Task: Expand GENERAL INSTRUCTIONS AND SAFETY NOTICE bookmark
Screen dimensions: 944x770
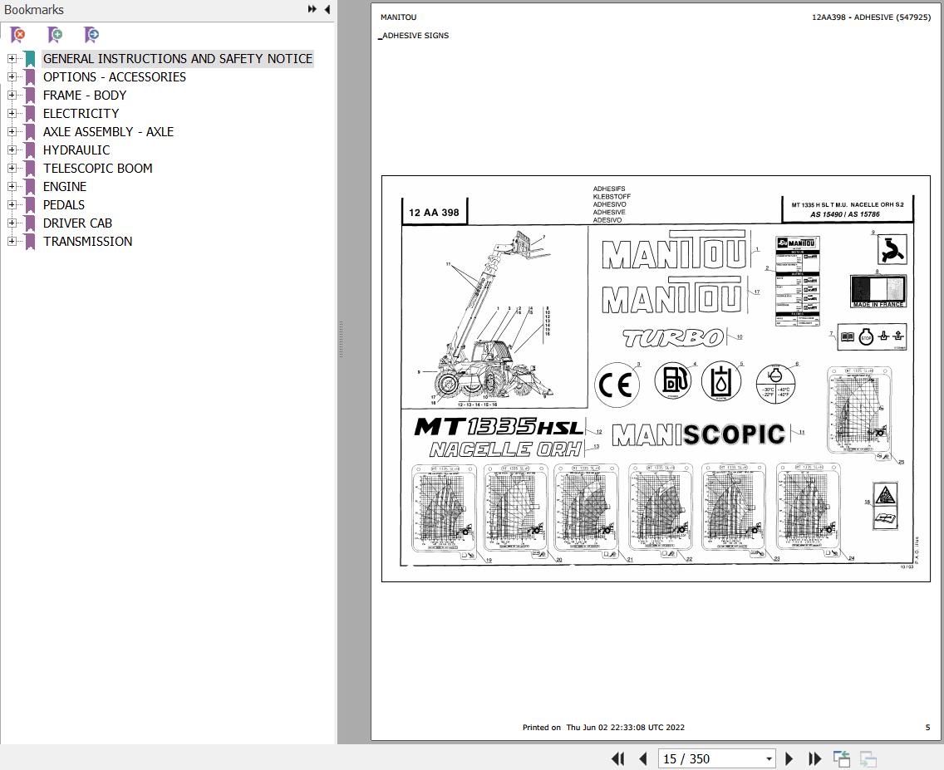Action: [12, 58]
